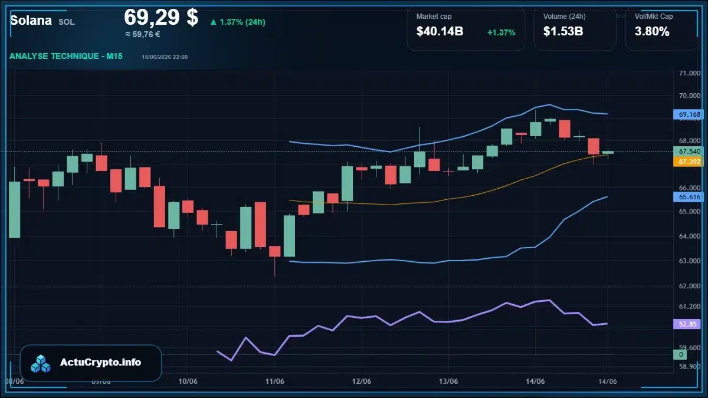Click the ActuCrypto cube logo icon
This screenshot has width=708, height=398.
pyautogui.click(x=41, y=363)
